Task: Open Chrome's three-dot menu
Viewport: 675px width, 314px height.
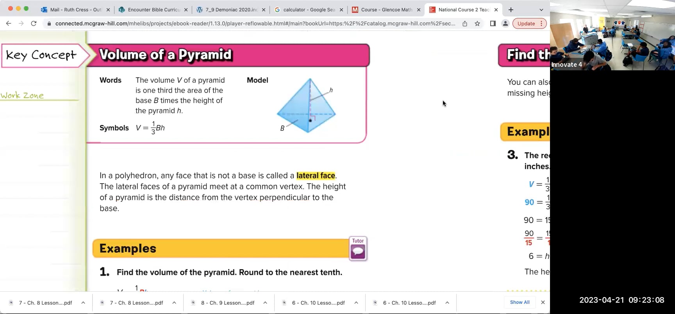Action: tap(541, 23)
